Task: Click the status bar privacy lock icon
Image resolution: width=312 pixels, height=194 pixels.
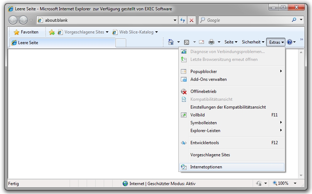Action: click(259, 183)
